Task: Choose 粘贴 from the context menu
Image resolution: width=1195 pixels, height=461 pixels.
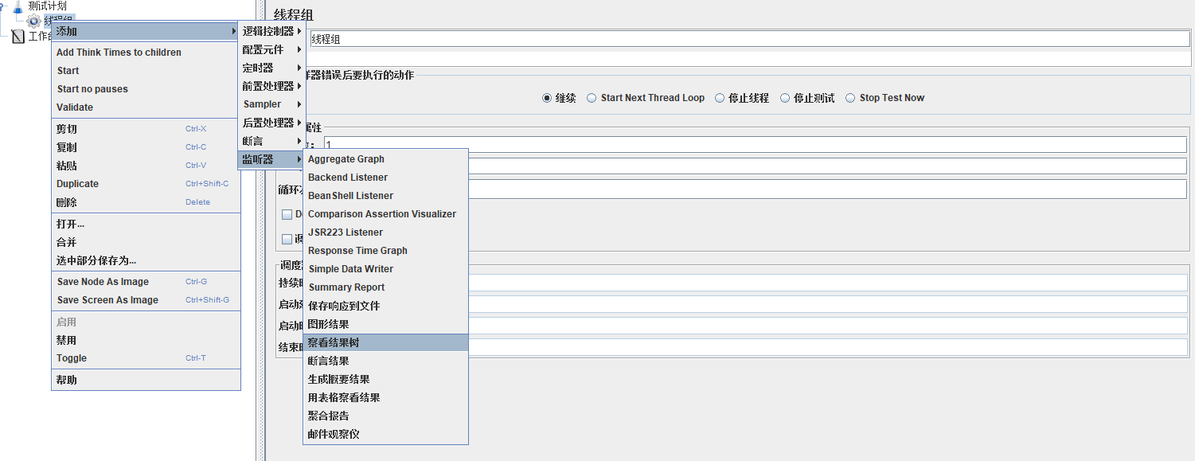Action: [146, 166]
